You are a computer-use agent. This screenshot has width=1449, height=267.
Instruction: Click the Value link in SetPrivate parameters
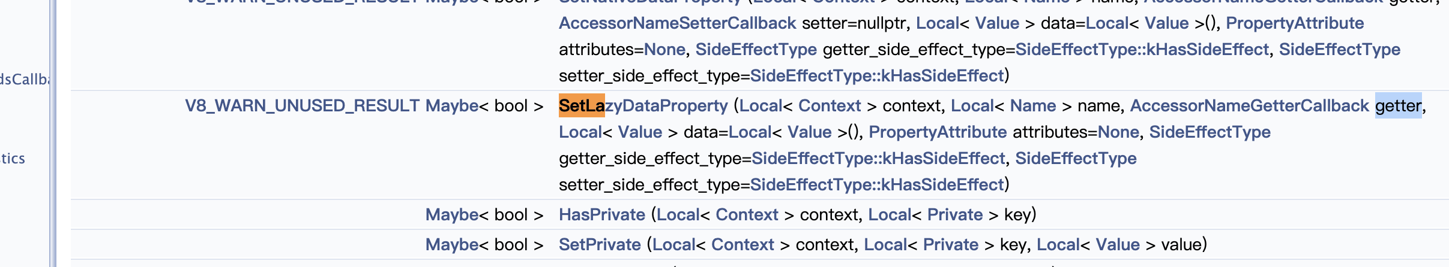(x=1117, y=245)
